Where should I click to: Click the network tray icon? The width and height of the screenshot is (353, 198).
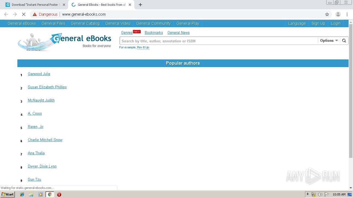(x=314, y=194)
